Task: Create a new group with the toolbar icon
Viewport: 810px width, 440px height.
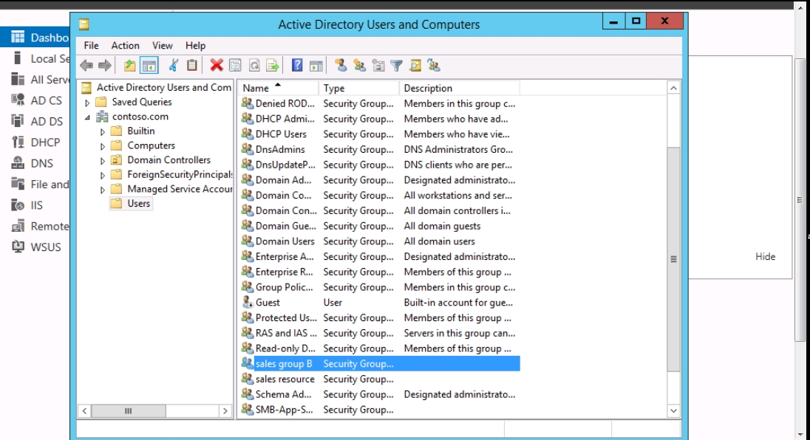Action: [x=359, y=66]
